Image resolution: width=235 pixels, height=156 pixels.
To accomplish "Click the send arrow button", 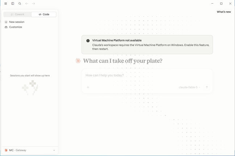I will pyautogui.click(x=207, y=87).
